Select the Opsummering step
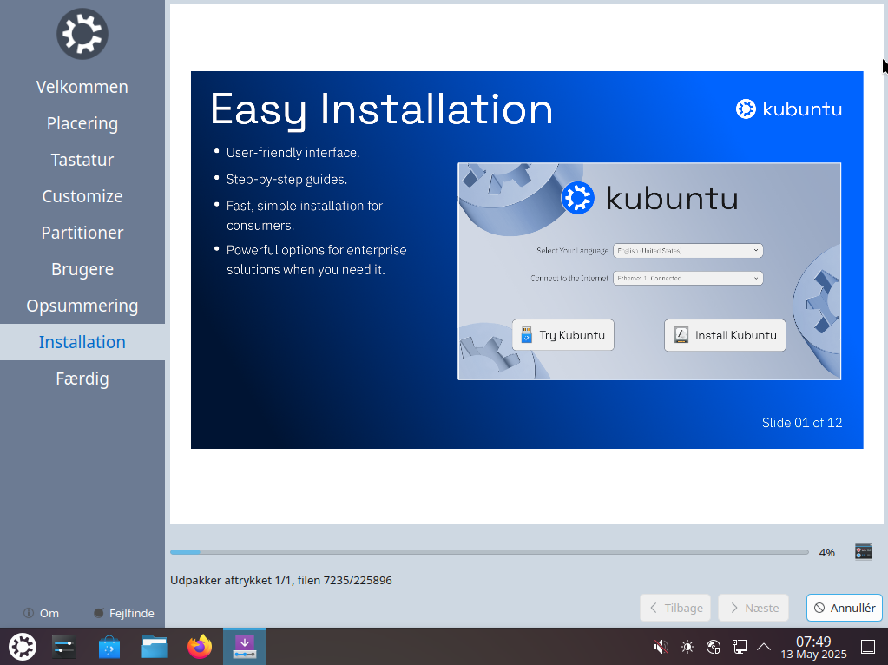Viewport: 888px width, 665px height. pos(82,306)
